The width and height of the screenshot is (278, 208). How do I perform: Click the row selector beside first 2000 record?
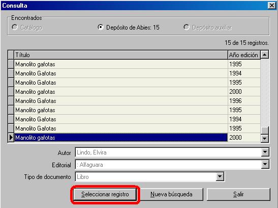(x=11, y=92)
